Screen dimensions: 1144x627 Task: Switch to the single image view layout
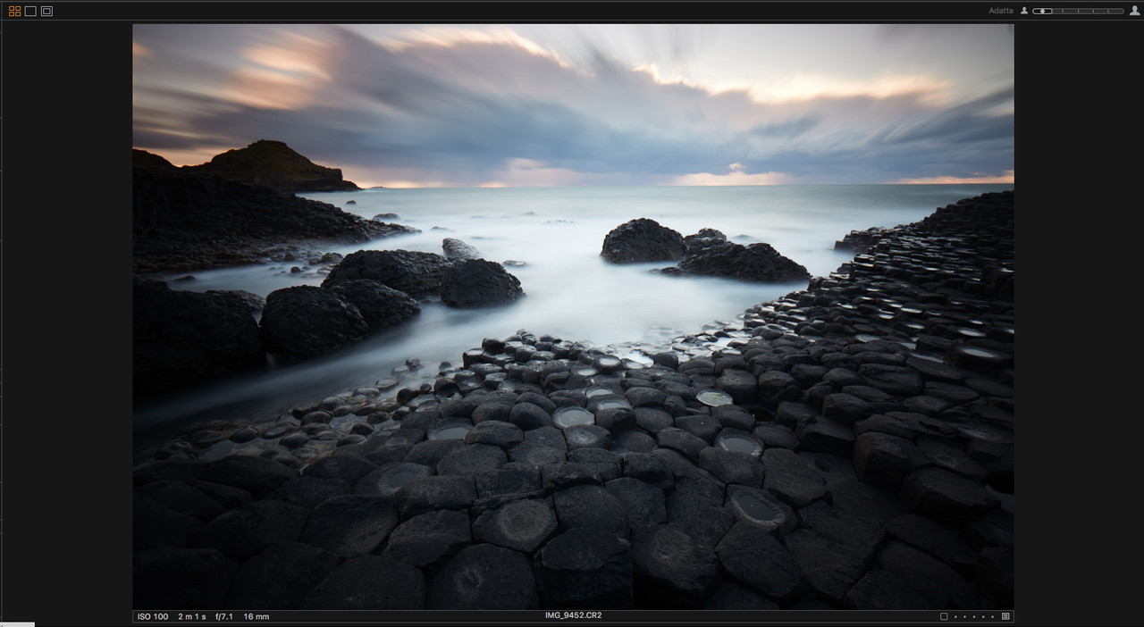(30, 11)
